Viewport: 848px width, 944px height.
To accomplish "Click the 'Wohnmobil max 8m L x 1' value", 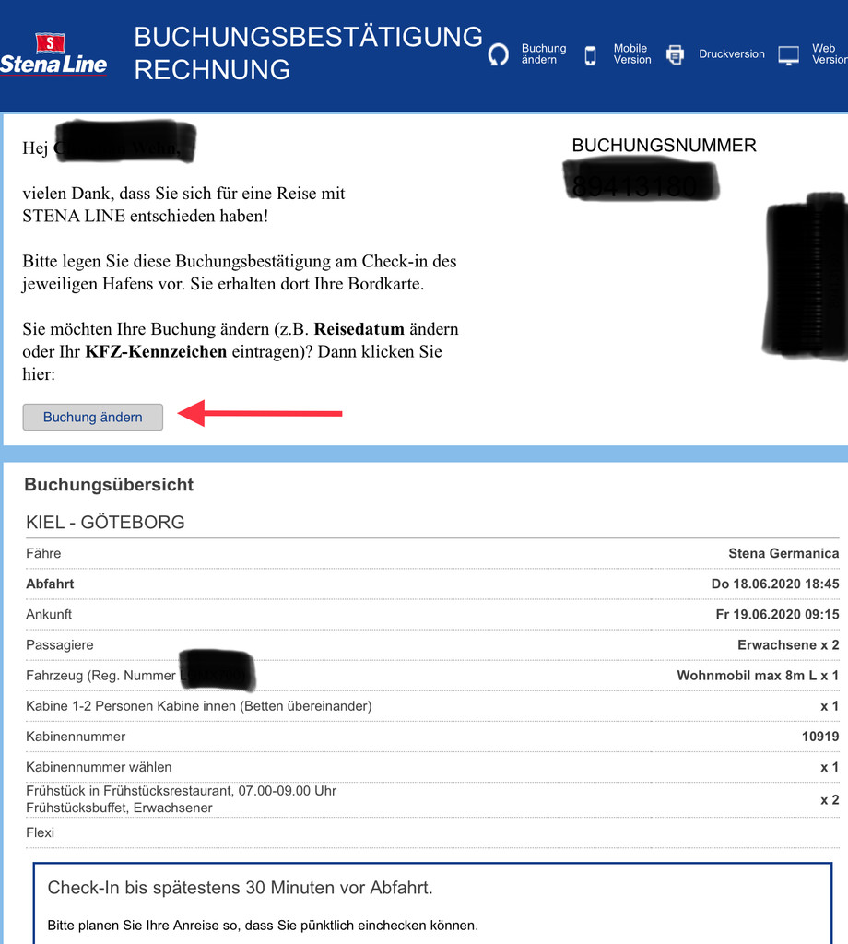I will point(758,676).
